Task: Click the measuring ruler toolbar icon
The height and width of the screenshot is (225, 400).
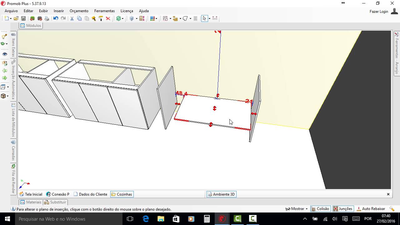Action: (215, 18)
